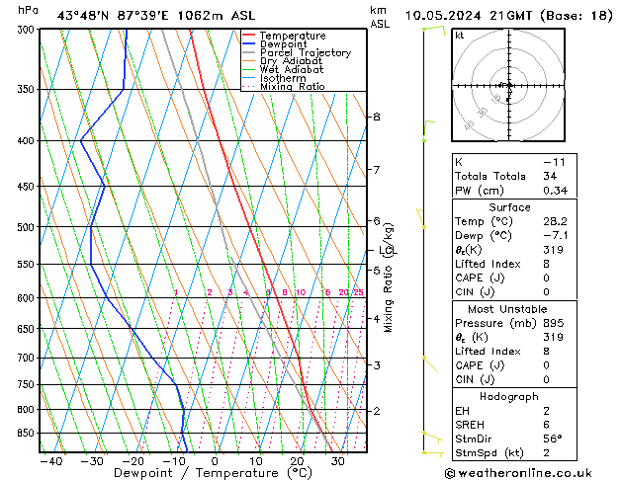Select the "Wet Adiabat" legend entry
Image resolution: width=622 pixels, height=480 pixels.
click(x=292, y=69)
